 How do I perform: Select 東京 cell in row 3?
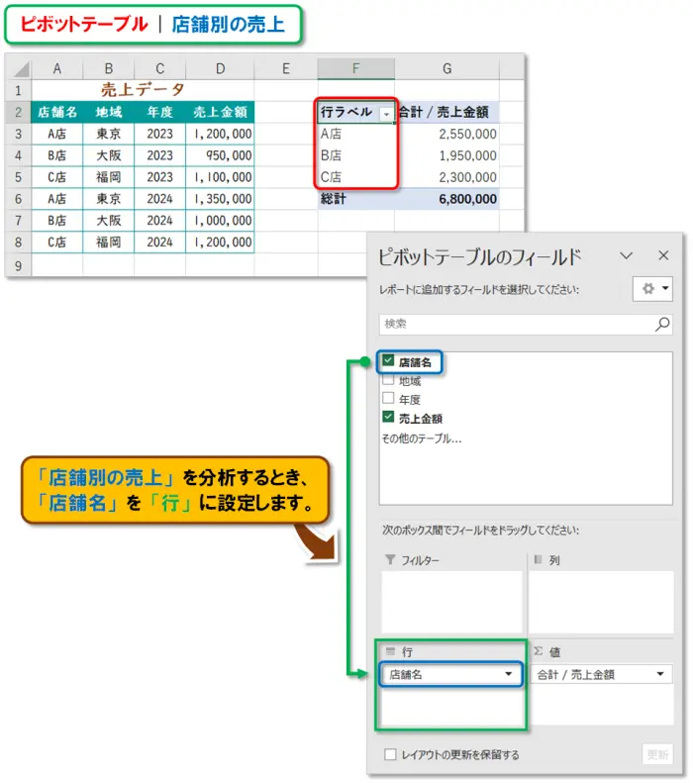[x=108, y=134]
